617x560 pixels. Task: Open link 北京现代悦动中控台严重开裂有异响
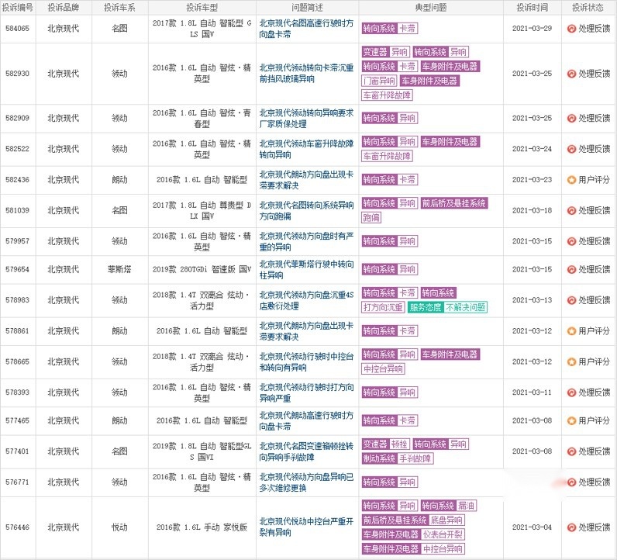click(x=306, y=527)
